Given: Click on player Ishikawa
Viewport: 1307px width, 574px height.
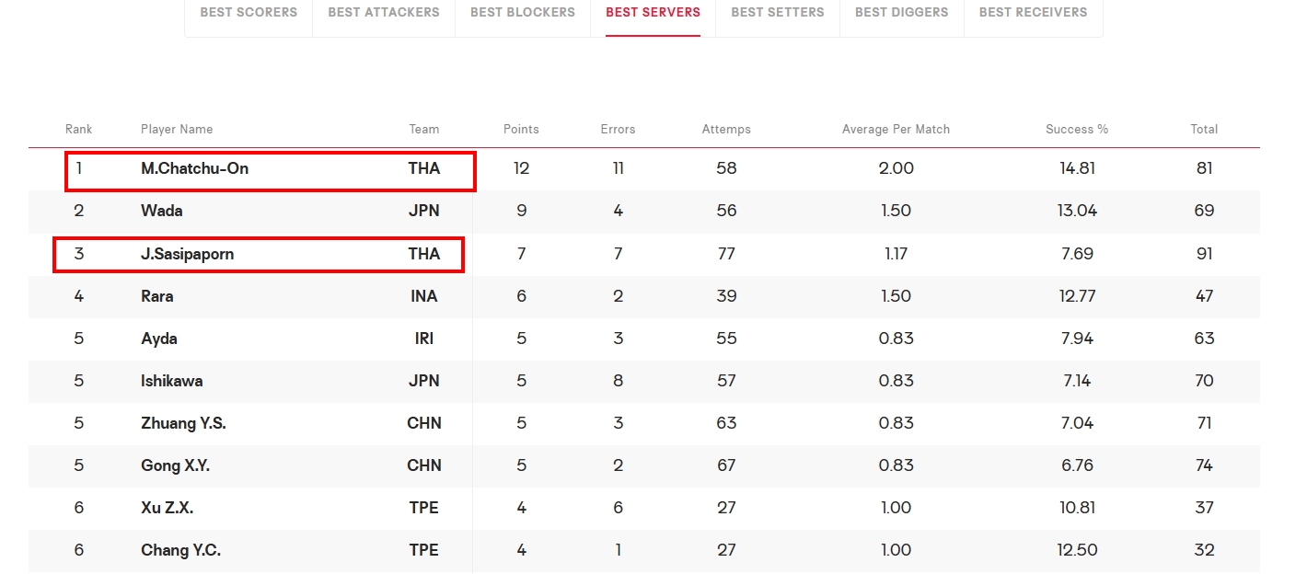Looking at the screenshot, I should pos(172,381).
